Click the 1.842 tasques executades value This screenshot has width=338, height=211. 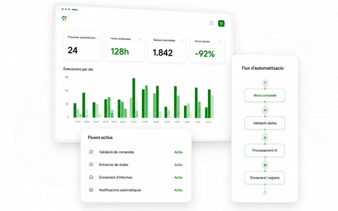(x=163, y=53)
